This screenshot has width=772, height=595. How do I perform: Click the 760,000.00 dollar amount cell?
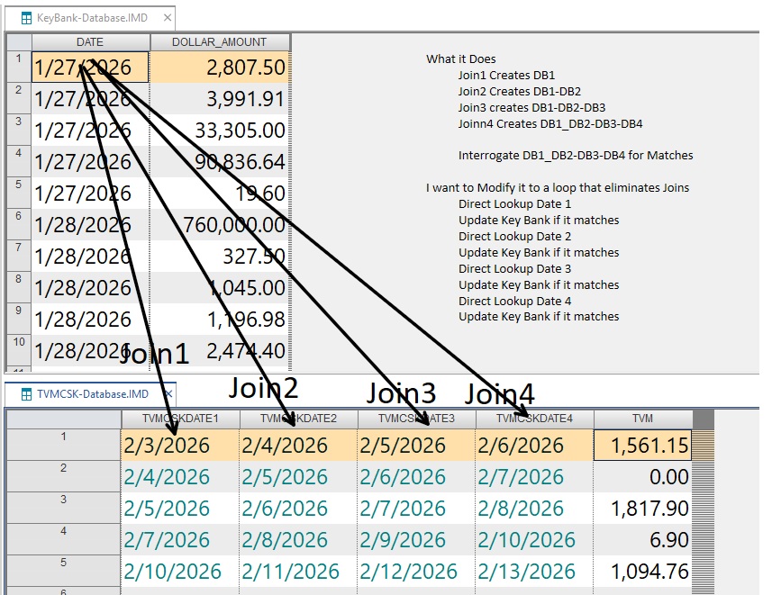tap(220, 224)
